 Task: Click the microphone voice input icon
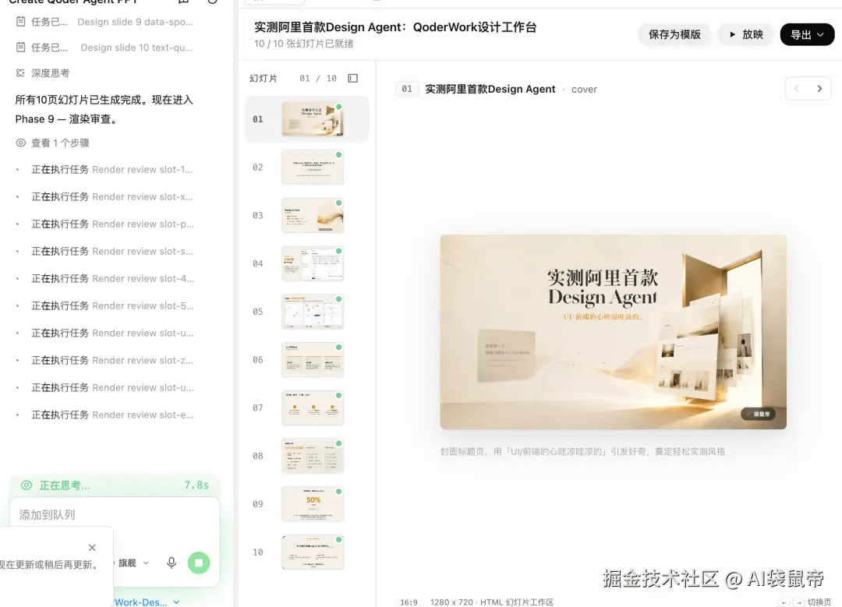[172, 563]
